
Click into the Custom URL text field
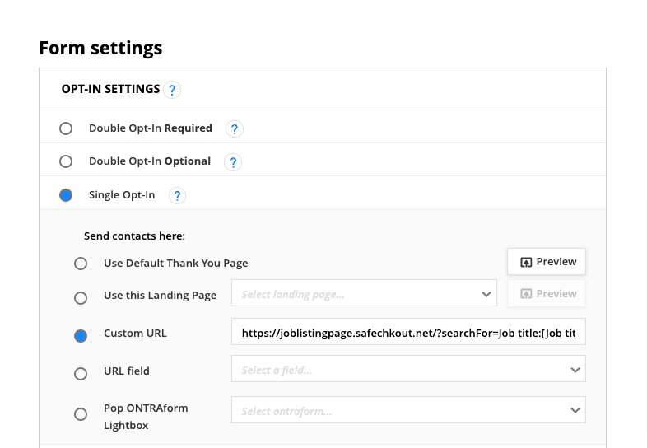click(x=408, y=332)
